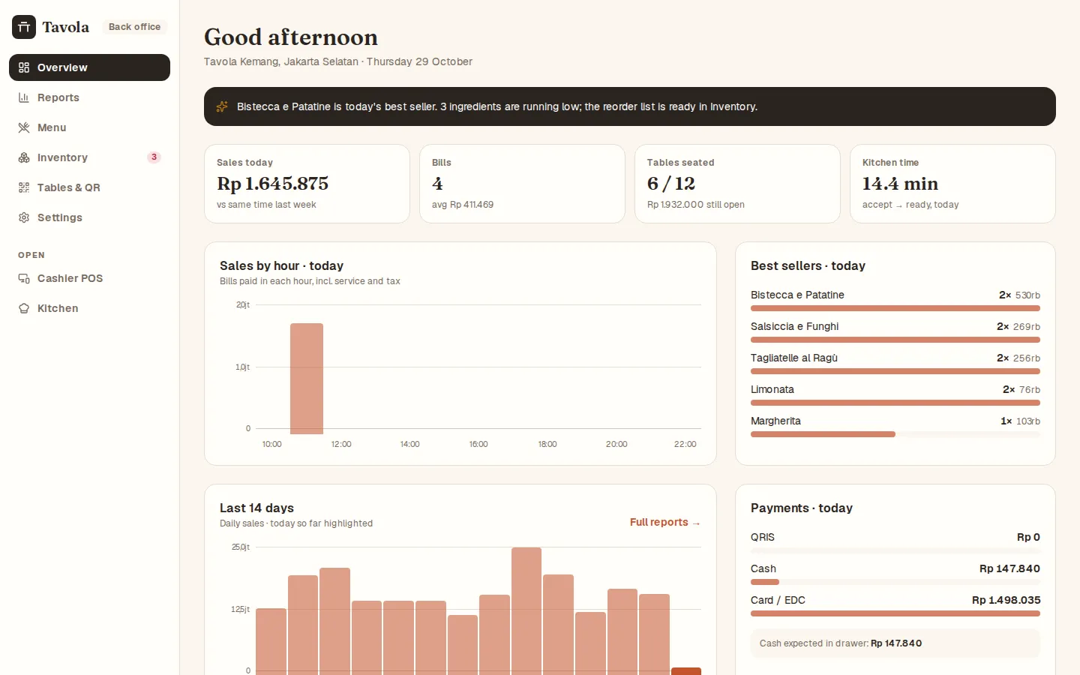The image size is (1080, 675).
Task: Click the Tables & QR code icon
Action: (24, 187)
